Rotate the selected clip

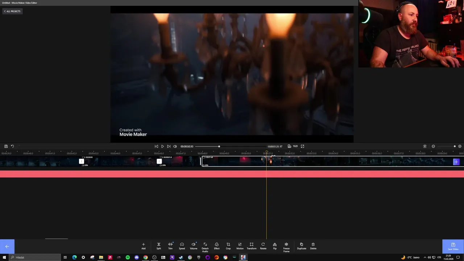point(263,246)
